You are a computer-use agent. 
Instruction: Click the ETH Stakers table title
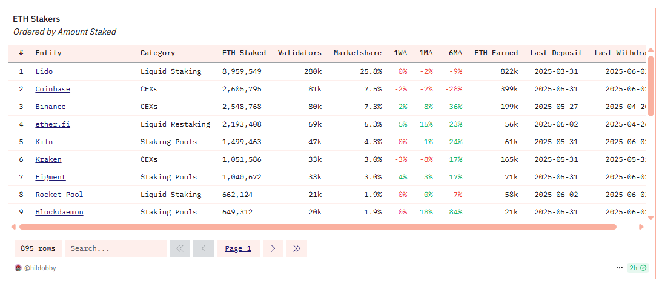[36, 19]
